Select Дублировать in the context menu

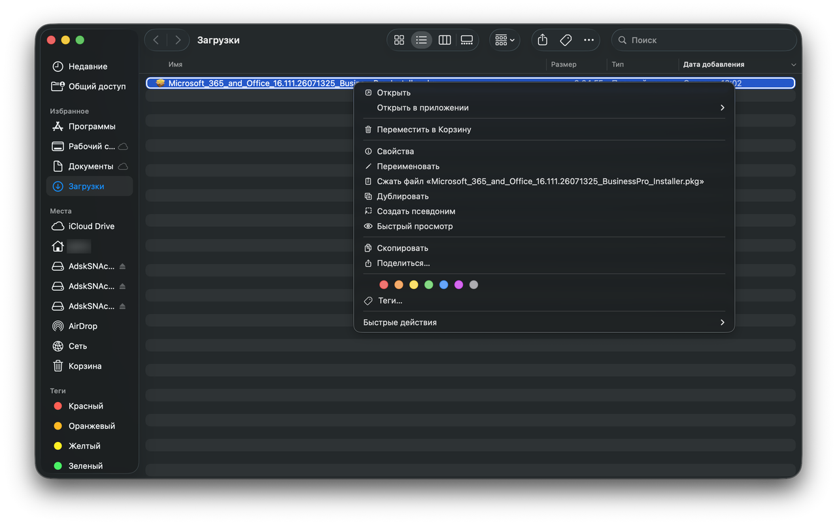[544, 196]
